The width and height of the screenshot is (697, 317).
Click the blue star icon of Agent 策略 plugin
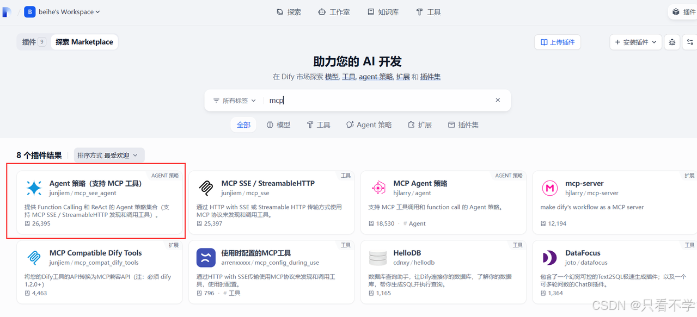click(34, 188)
